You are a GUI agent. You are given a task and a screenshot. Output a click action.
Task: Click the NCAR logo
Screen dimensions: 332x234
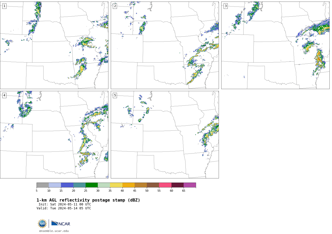click(x=61, y=223)
